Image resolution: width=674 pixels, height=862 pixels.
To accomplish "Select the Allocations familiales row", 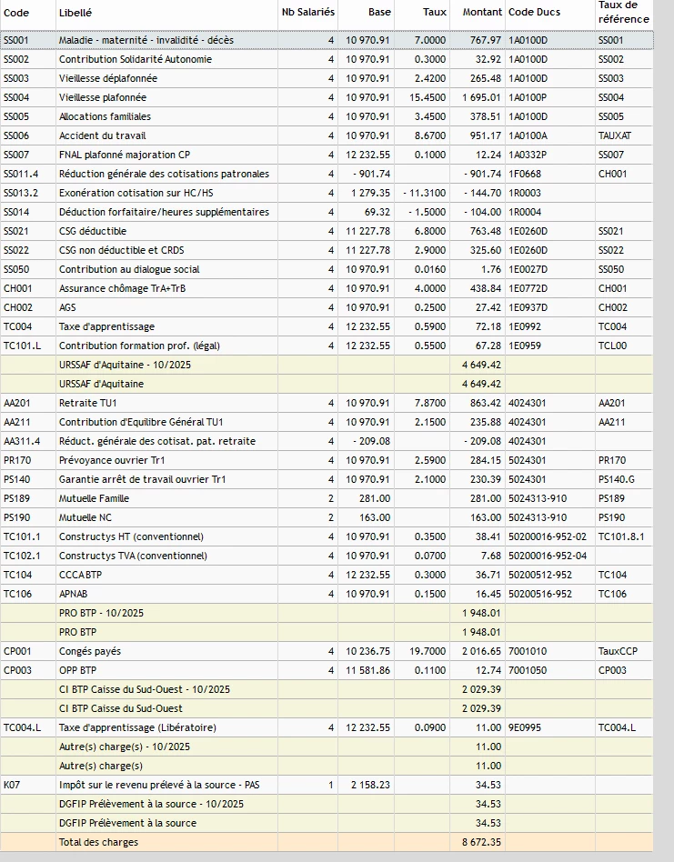I will click(327, 116).
